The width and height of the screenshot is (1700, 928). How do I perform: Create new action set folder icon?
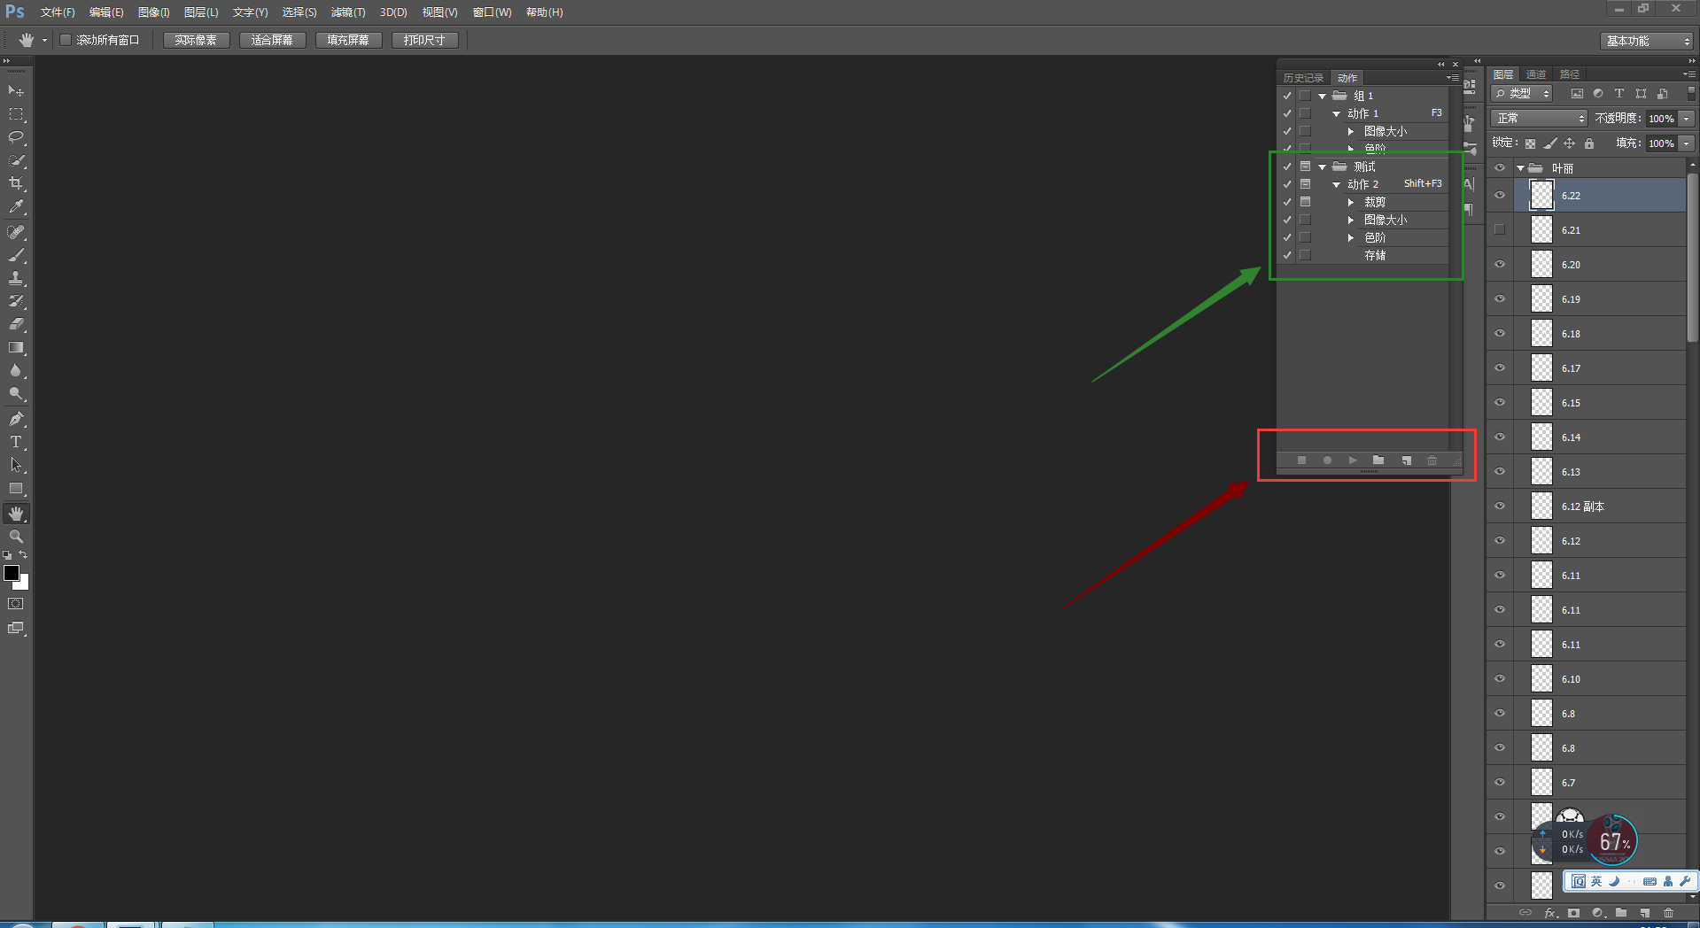coord(1378,460)
